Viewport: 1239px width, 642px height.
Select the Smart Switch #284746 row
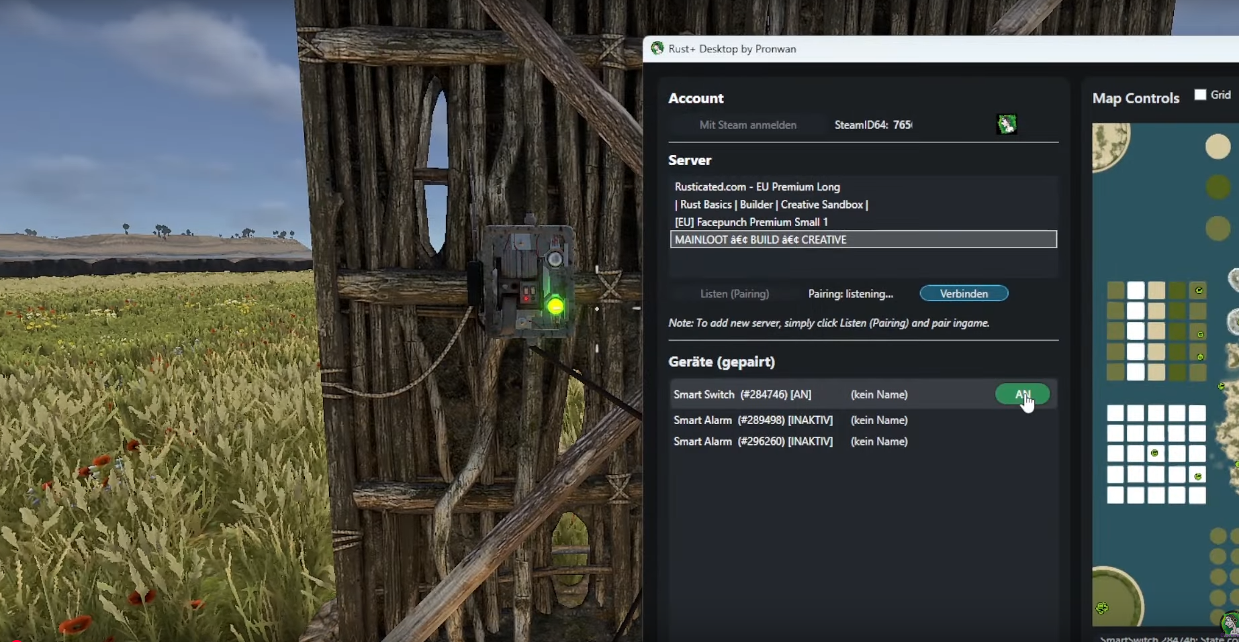(x=862, y=394)
